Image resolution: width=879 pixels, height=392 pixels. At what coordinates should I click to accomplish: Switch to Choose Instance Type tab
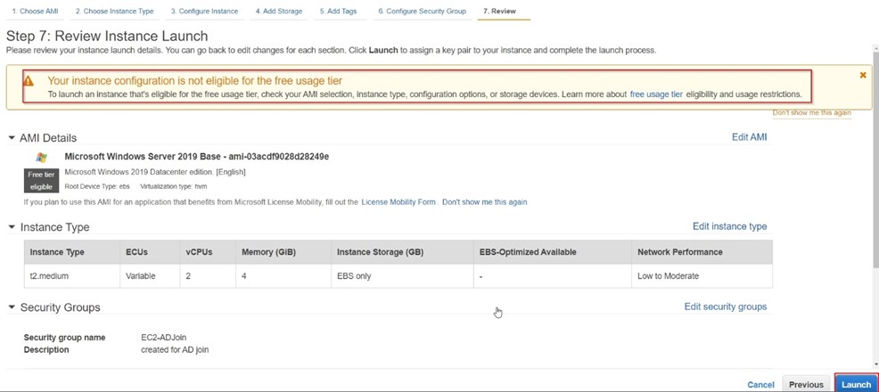click(114, 12)
